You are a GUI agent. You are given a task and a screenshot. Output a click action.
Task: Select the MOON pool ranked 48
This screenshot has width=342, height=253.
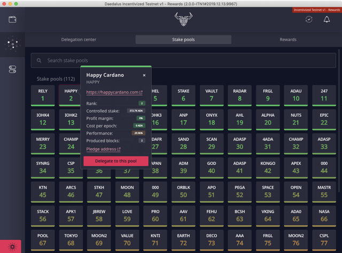(127, 192)
